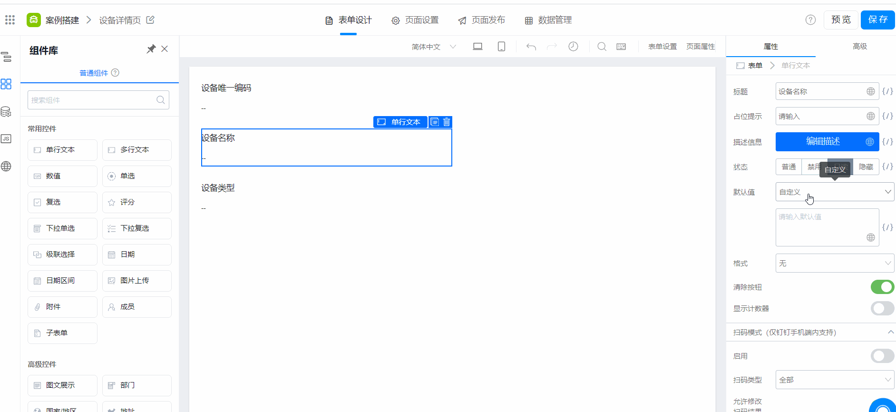Viewport: 896px width, 412px height.
Task: Add a 子表单 component
Action: coord(62,333)
